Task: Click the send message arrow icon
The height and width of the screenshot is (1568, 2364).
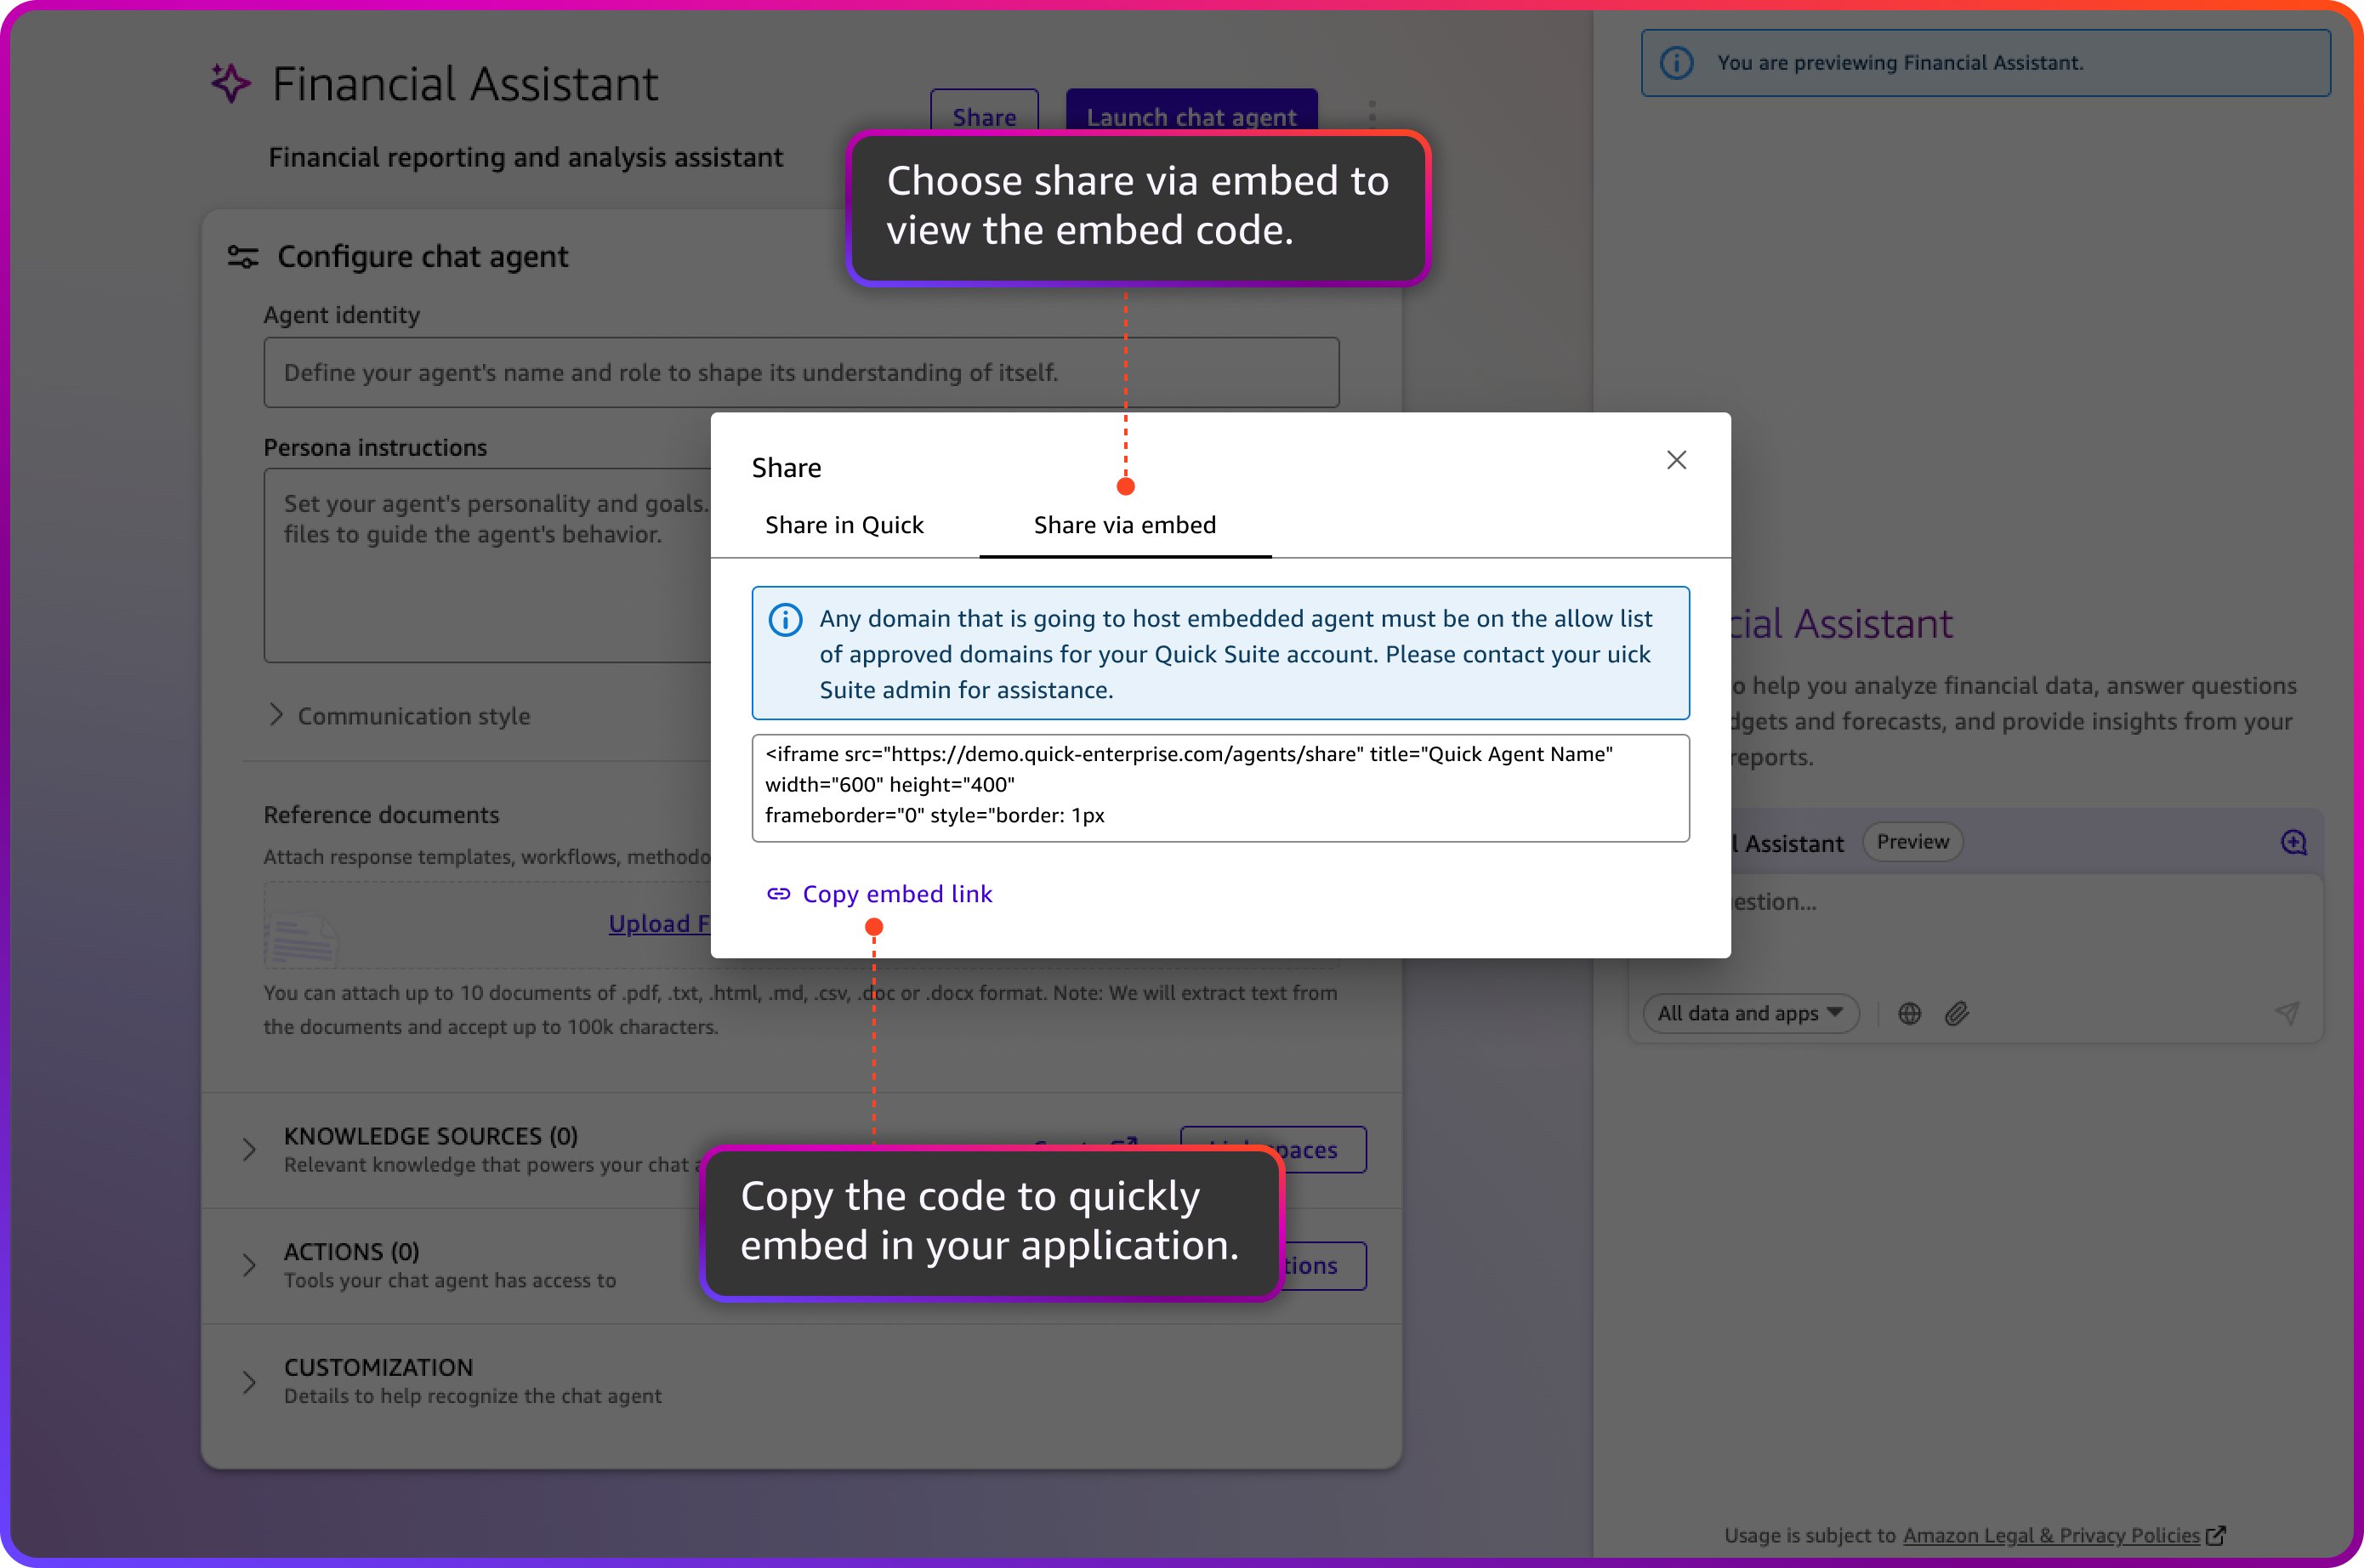Action: [2287, 1013]
